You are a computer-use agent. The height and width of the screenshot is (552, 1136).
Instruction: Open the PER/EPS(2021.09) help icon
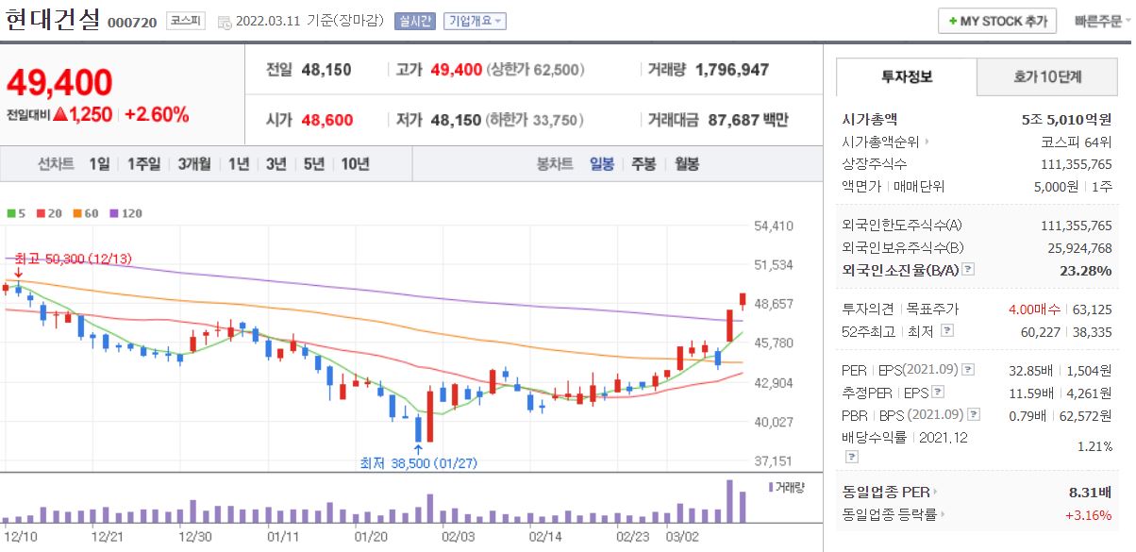click(966, 370)
